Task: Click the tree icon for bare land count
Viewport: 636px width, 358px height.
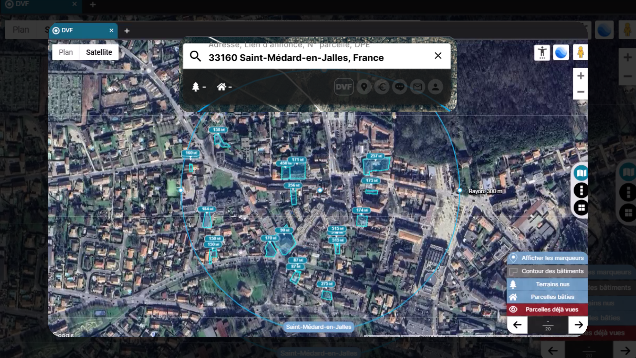Action: pyautogui.click(x=196, y=87)
